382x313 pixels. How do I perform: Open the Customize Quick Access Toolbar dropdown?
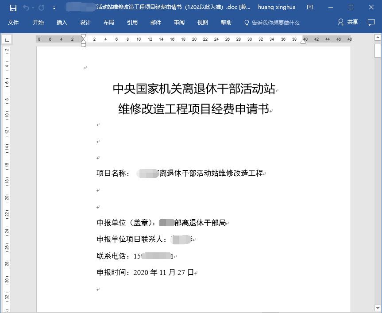[x=54, y=8]
